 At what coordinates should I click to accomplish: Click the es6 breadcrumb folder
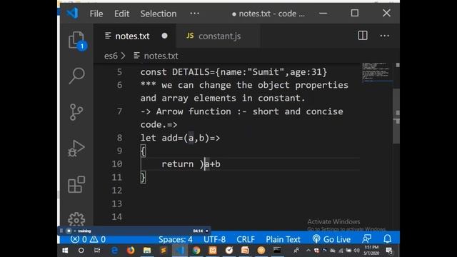[x=111, y=56]
